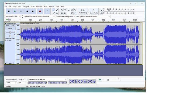
Task: Choose the Draw pencil tool
Action: tap(54, 13)
